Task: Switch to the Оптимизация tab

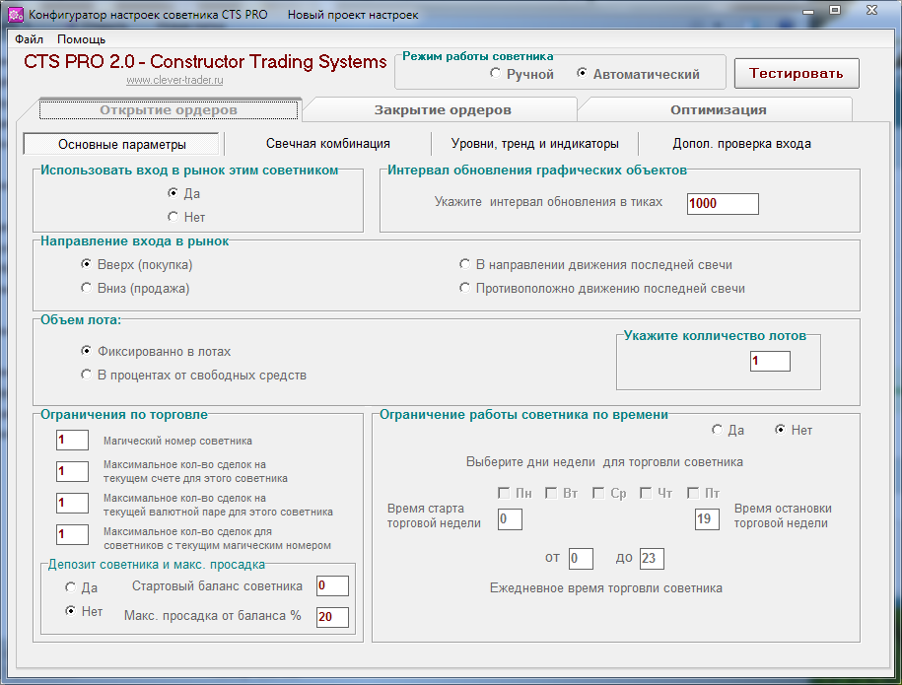Action: (718, 109)
